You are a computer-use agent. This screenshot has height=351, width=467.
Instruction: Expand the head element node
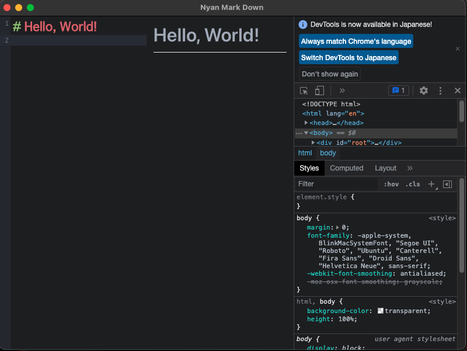coord(306,123)
